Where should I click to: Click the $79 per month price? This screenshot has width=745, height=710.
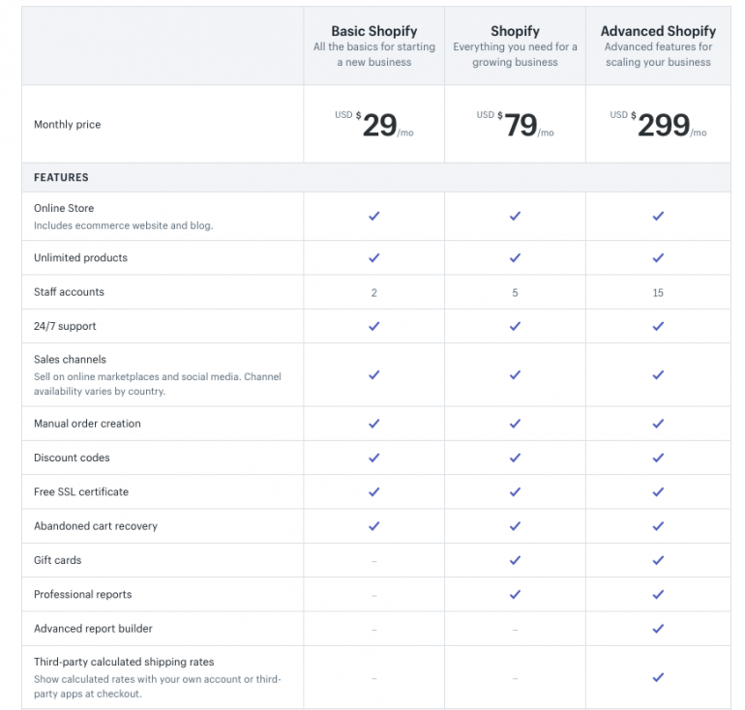[x=521, y=125]
